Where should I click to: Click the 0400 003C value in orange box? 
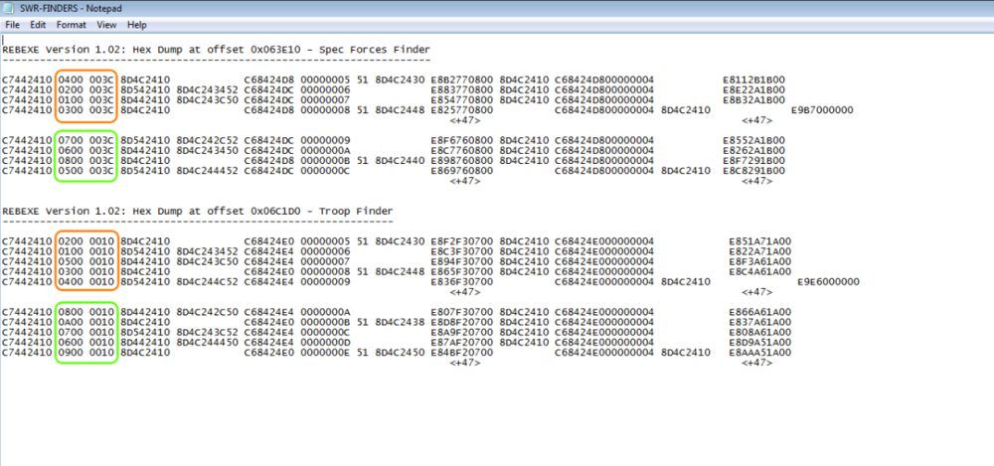86,78
